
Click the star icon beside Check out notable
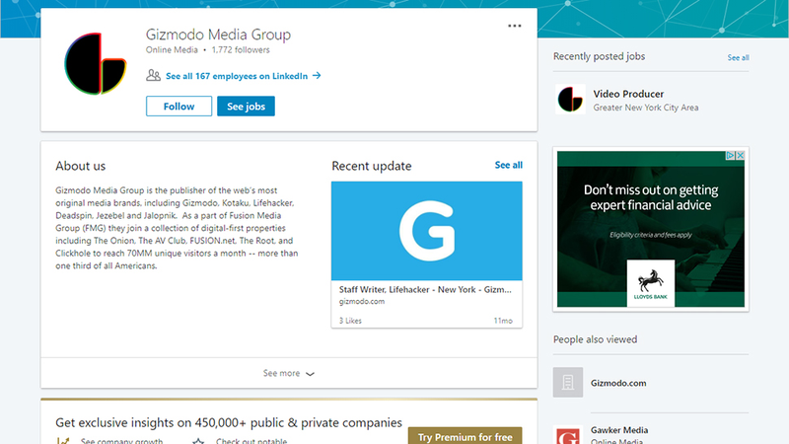pyautogui.click(x=198, y=441)
